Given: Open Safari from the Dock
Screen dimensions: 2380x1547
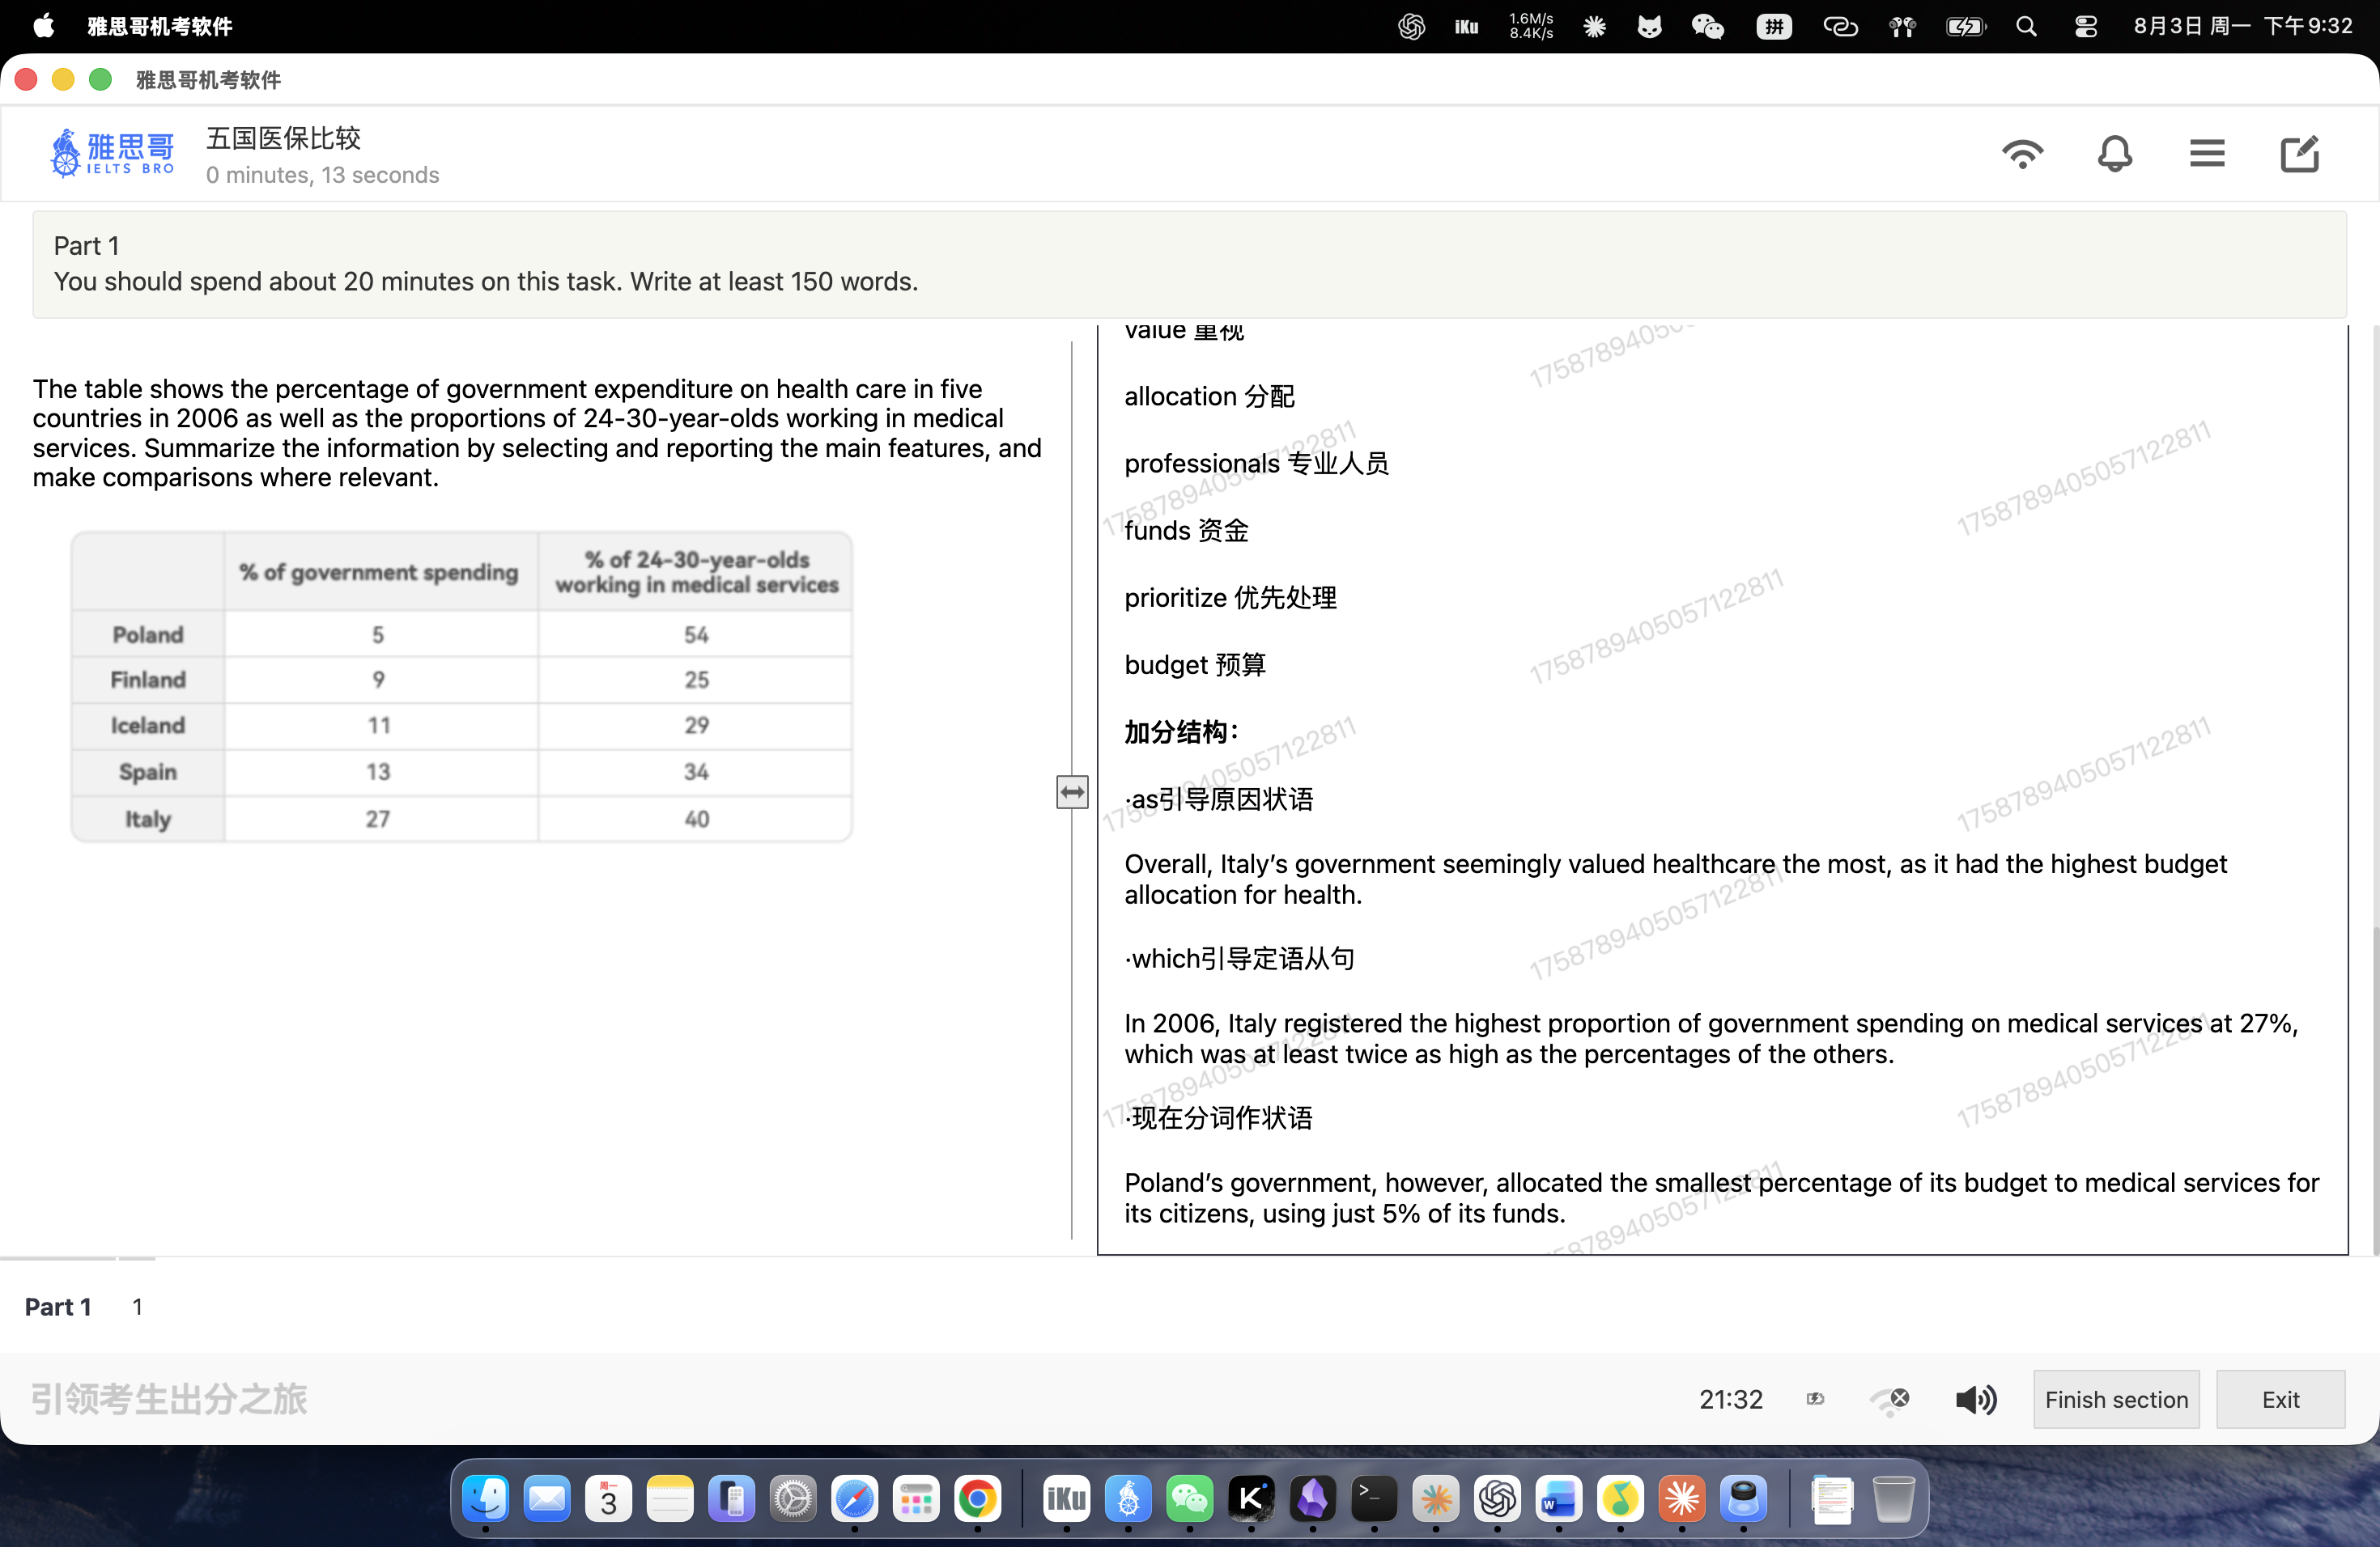Looking at the screenshot, I should (x=855, y=1498).
